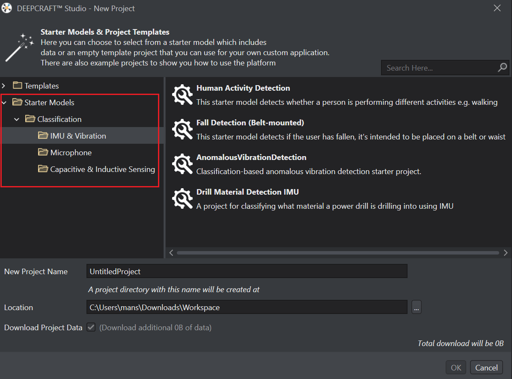Select the Human Activity Detection title
Viewport: 512px width, 379px height.
coord(243,88)
